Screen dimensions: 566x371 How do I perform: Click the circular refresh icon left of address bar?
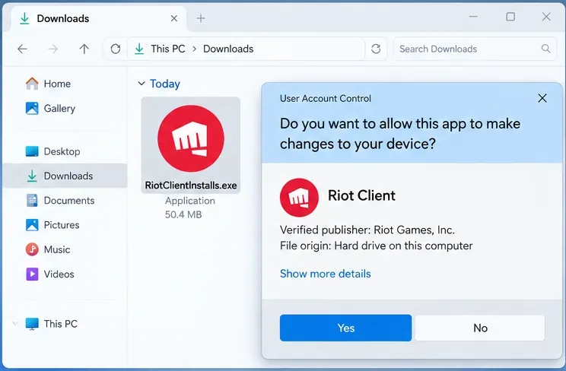coord(116,49)
